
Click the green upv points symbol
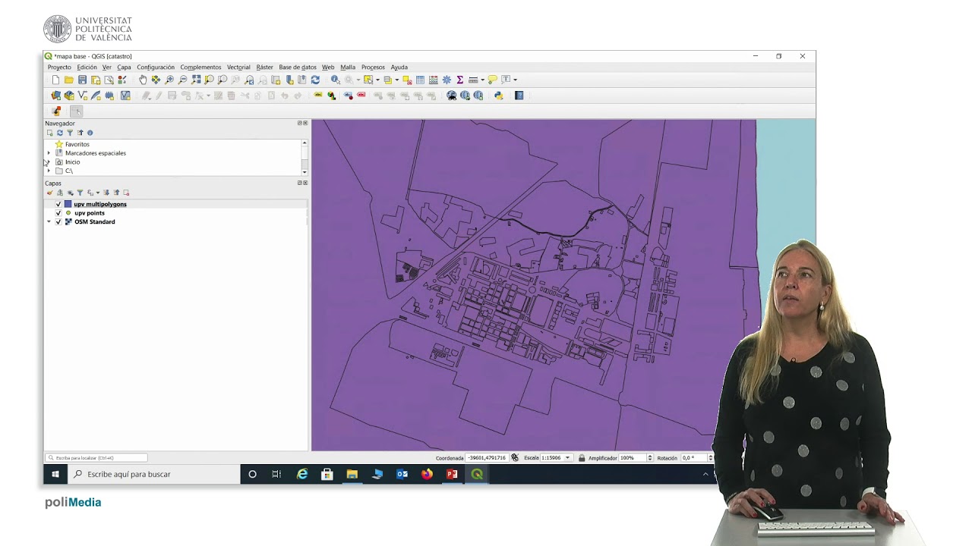68,213
